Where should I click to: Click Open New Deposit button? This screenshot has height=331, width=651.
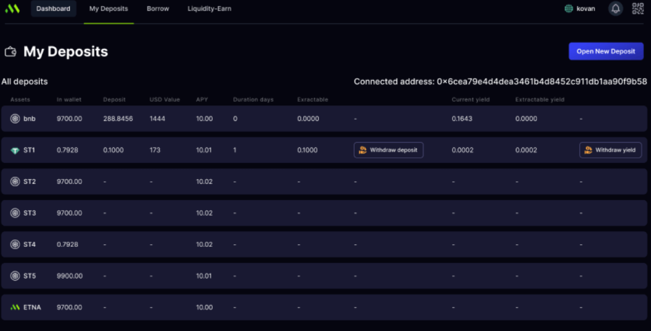pyautogui.click(x=606, y=51)
